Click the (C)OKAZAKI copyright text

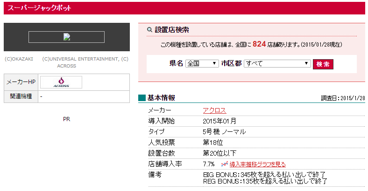[x=19, y=59]
